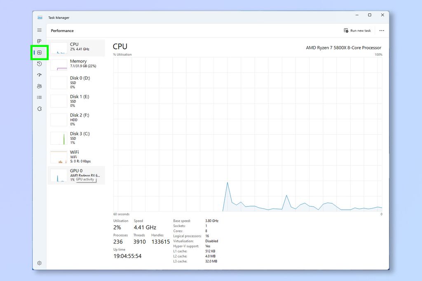Open the Details page icon
The height and width of the screenshot is (281, 422).
tap(39, 97)
